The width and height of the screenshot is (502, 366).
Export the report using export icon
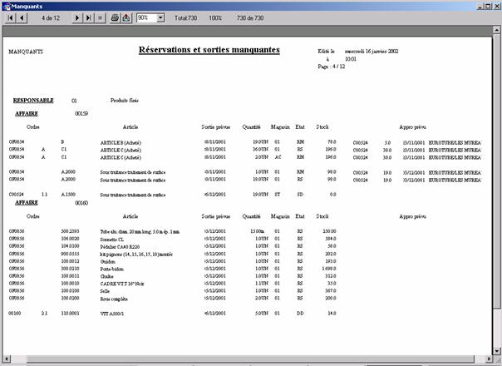pos(126,17)
